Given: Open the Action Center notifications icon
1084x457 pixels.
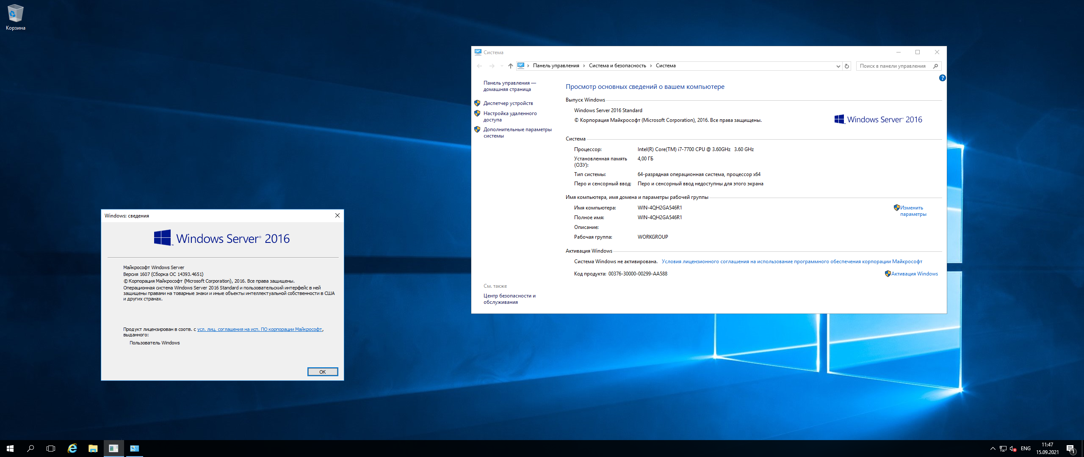Looking at the screenshot, I should pos(1070,449).
